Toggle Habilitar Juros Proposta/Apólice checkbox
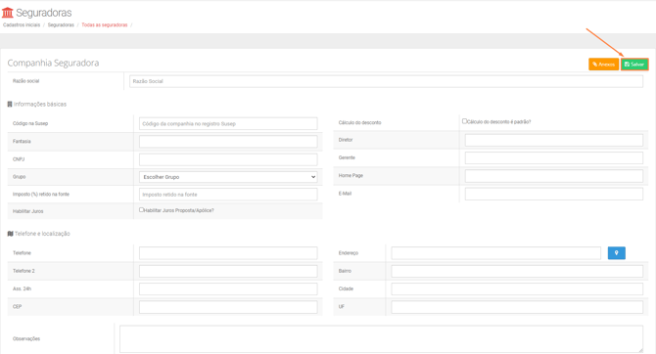The image size is (656, 354). [141, 210]
